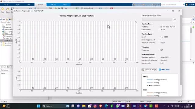The height and width of the screenshot is (109, 195).
Task: Select Code1.m in Current Folder
Action: tap(8, 38)
